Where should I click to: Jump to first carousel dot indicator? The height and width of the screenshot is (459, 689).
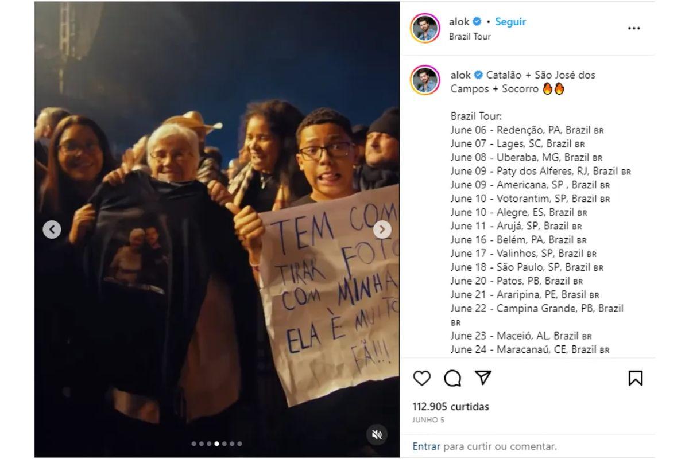click(194, 444)
